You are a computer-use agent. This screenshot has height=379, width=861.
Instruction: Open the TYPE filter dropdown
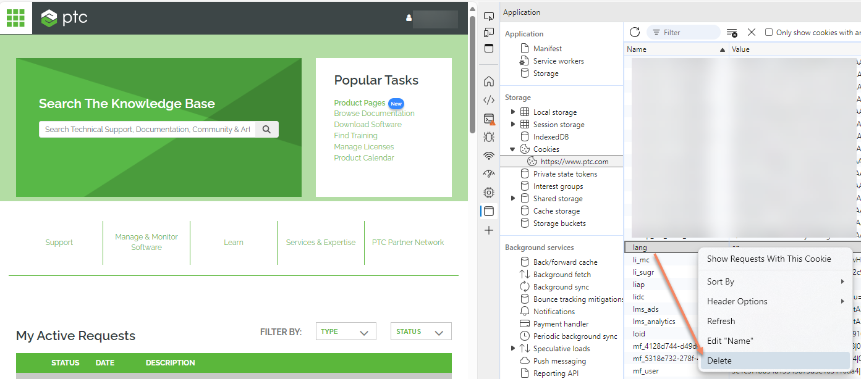(346, 331)
